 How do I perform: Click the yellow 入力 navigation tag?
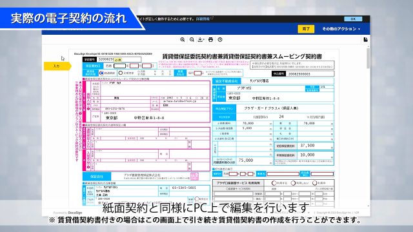point(57,66)
